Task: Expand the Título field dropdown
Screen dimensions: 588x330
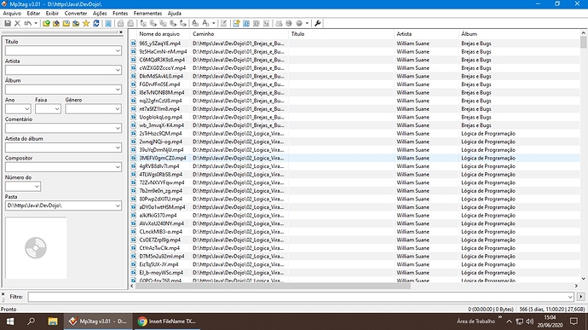Action: pos(118,50)
